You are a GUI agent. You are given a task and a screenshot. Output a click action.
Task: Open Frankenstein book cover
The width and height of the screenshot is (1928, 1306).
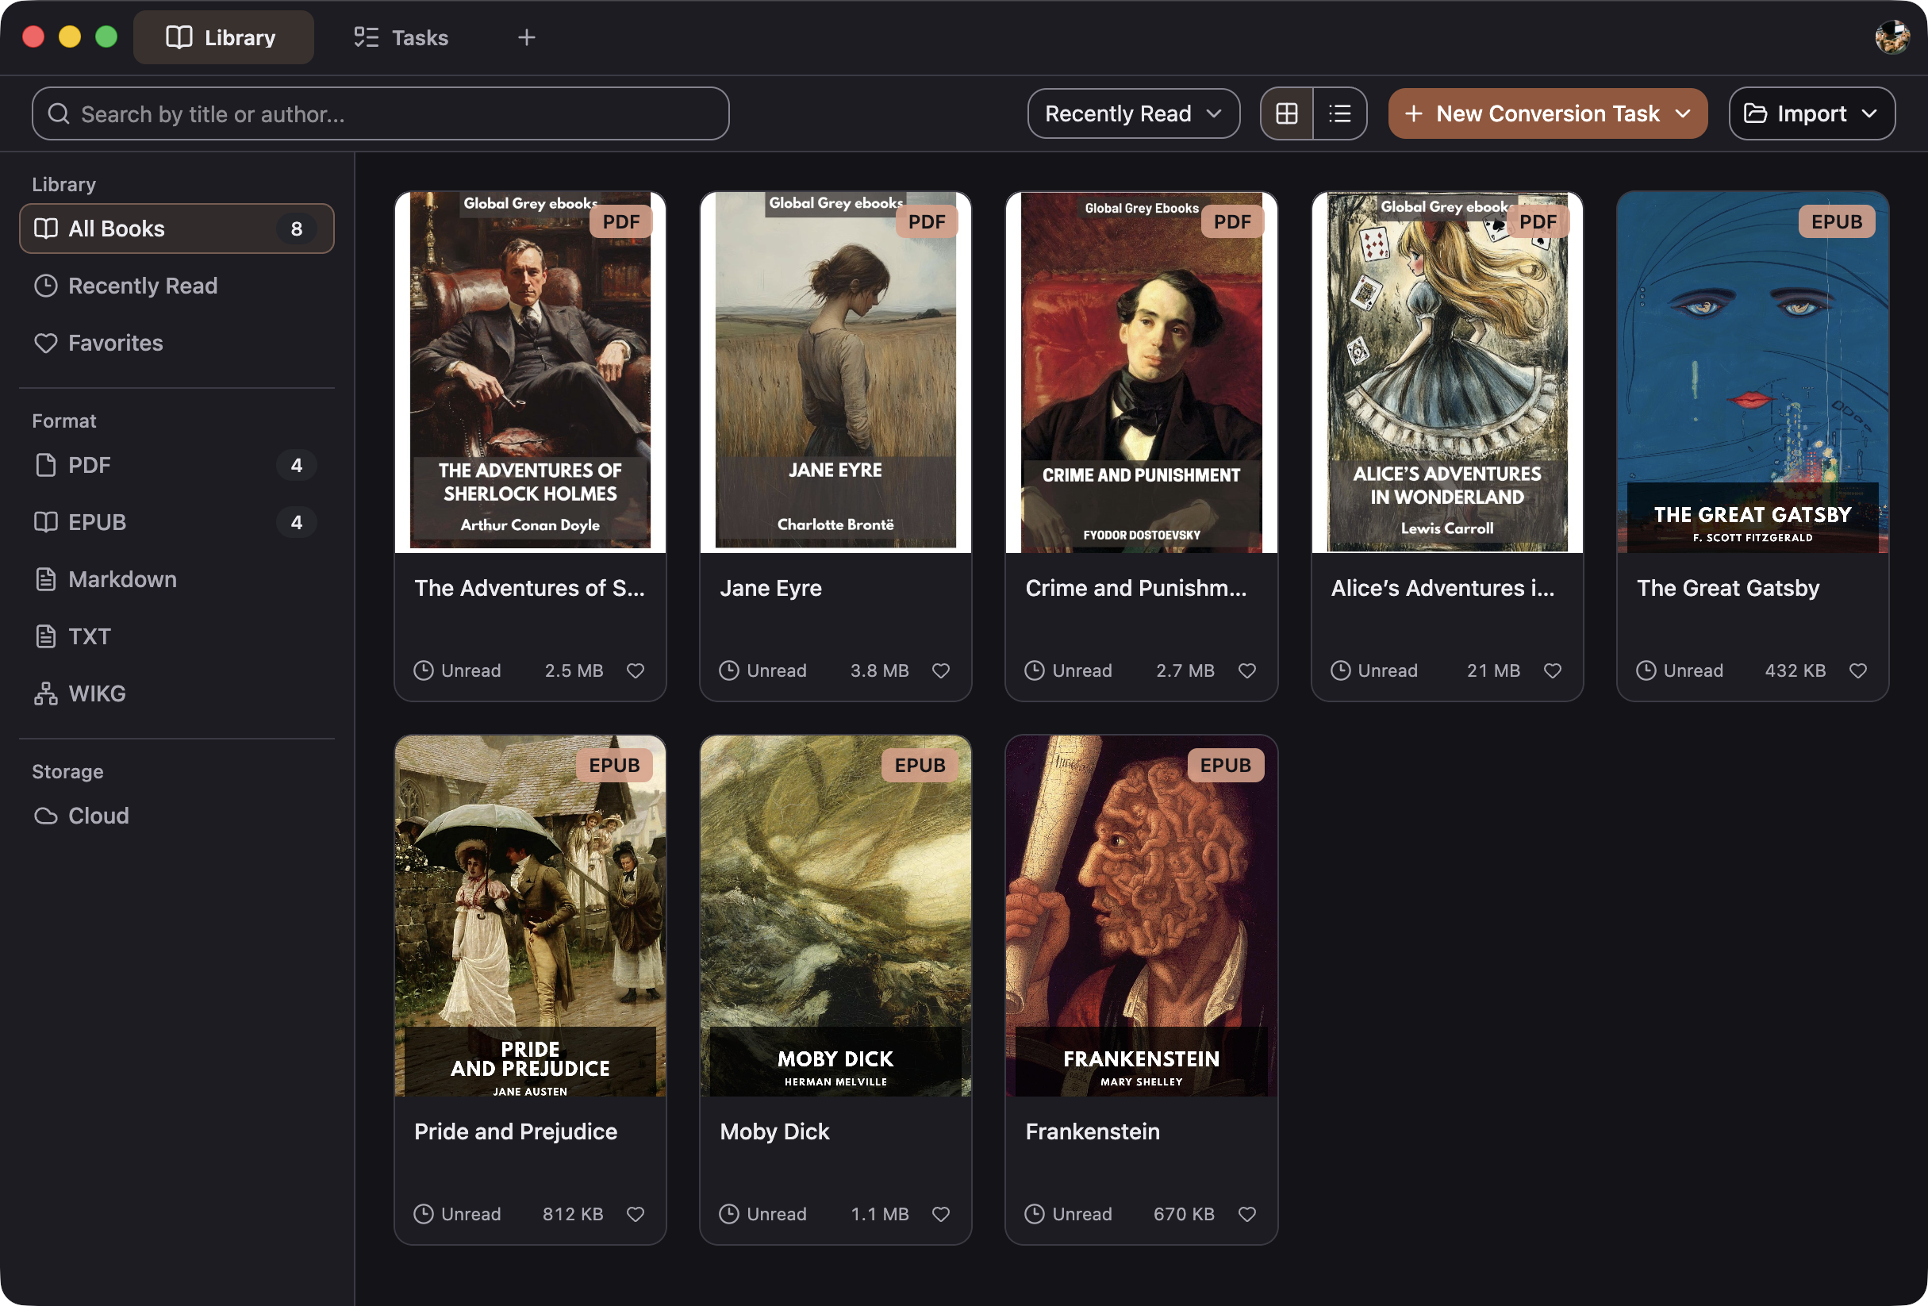click(1142, 916)
